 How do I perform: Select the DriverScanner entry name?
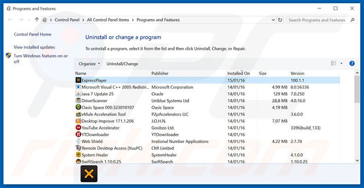94,101
